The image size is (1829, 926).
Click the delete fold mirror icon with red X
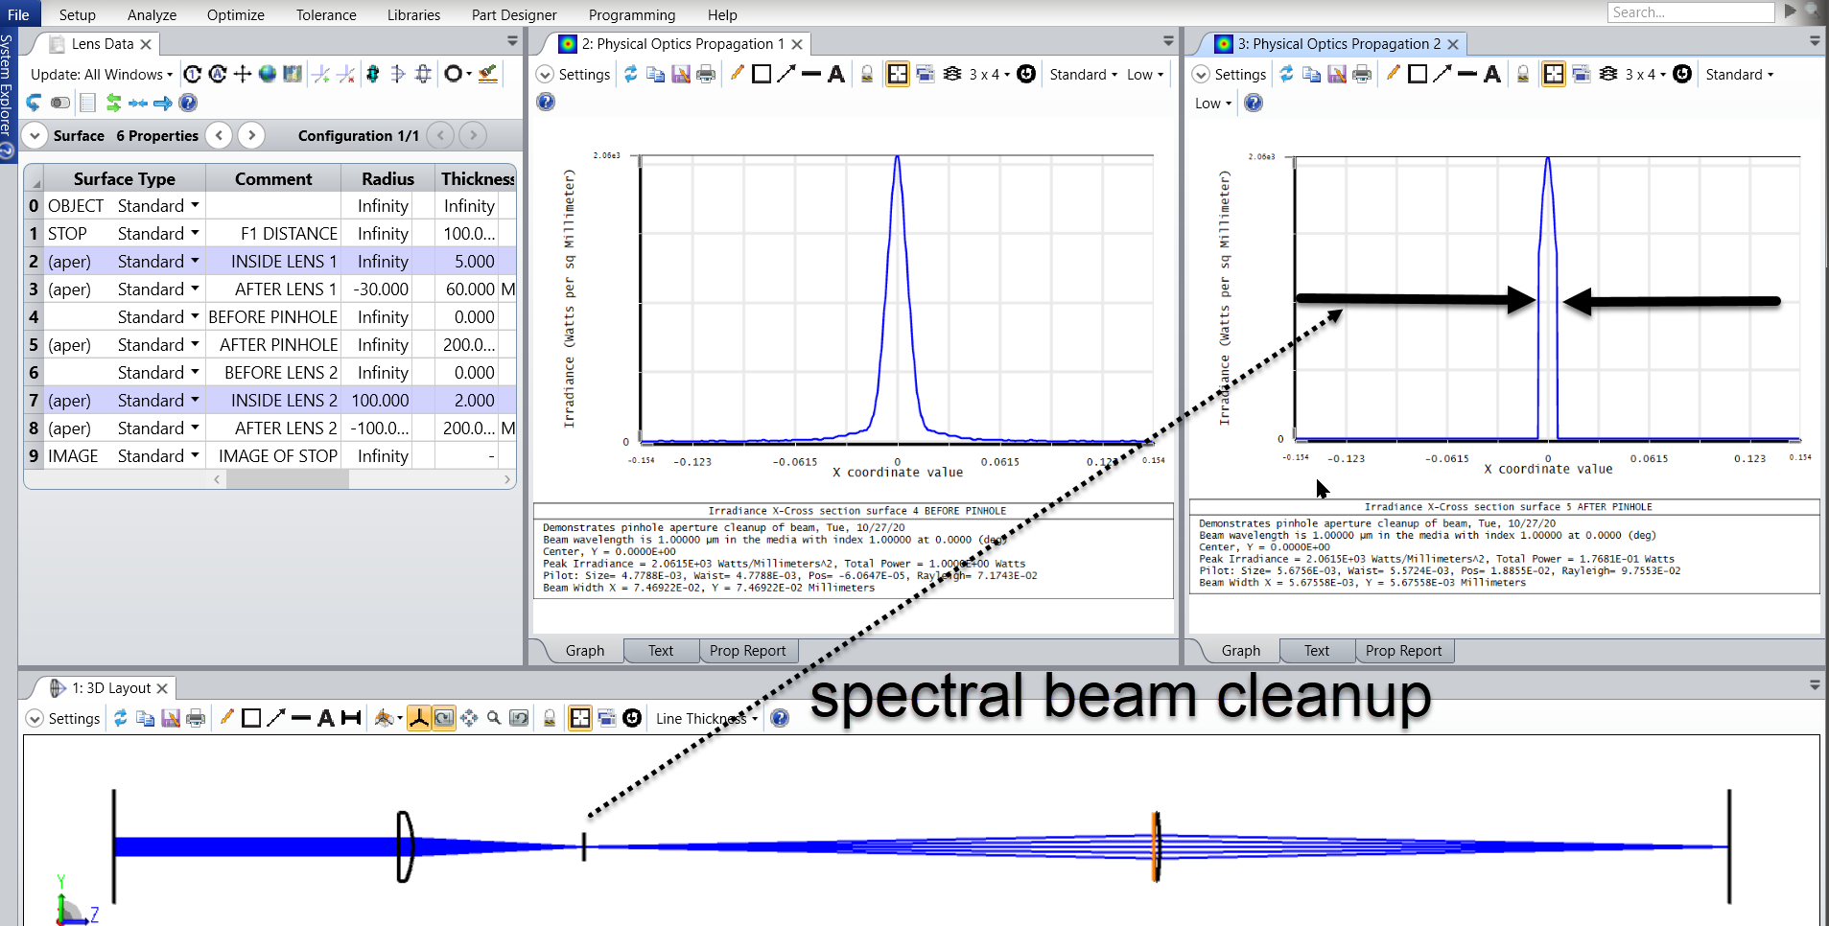[346, 74]
